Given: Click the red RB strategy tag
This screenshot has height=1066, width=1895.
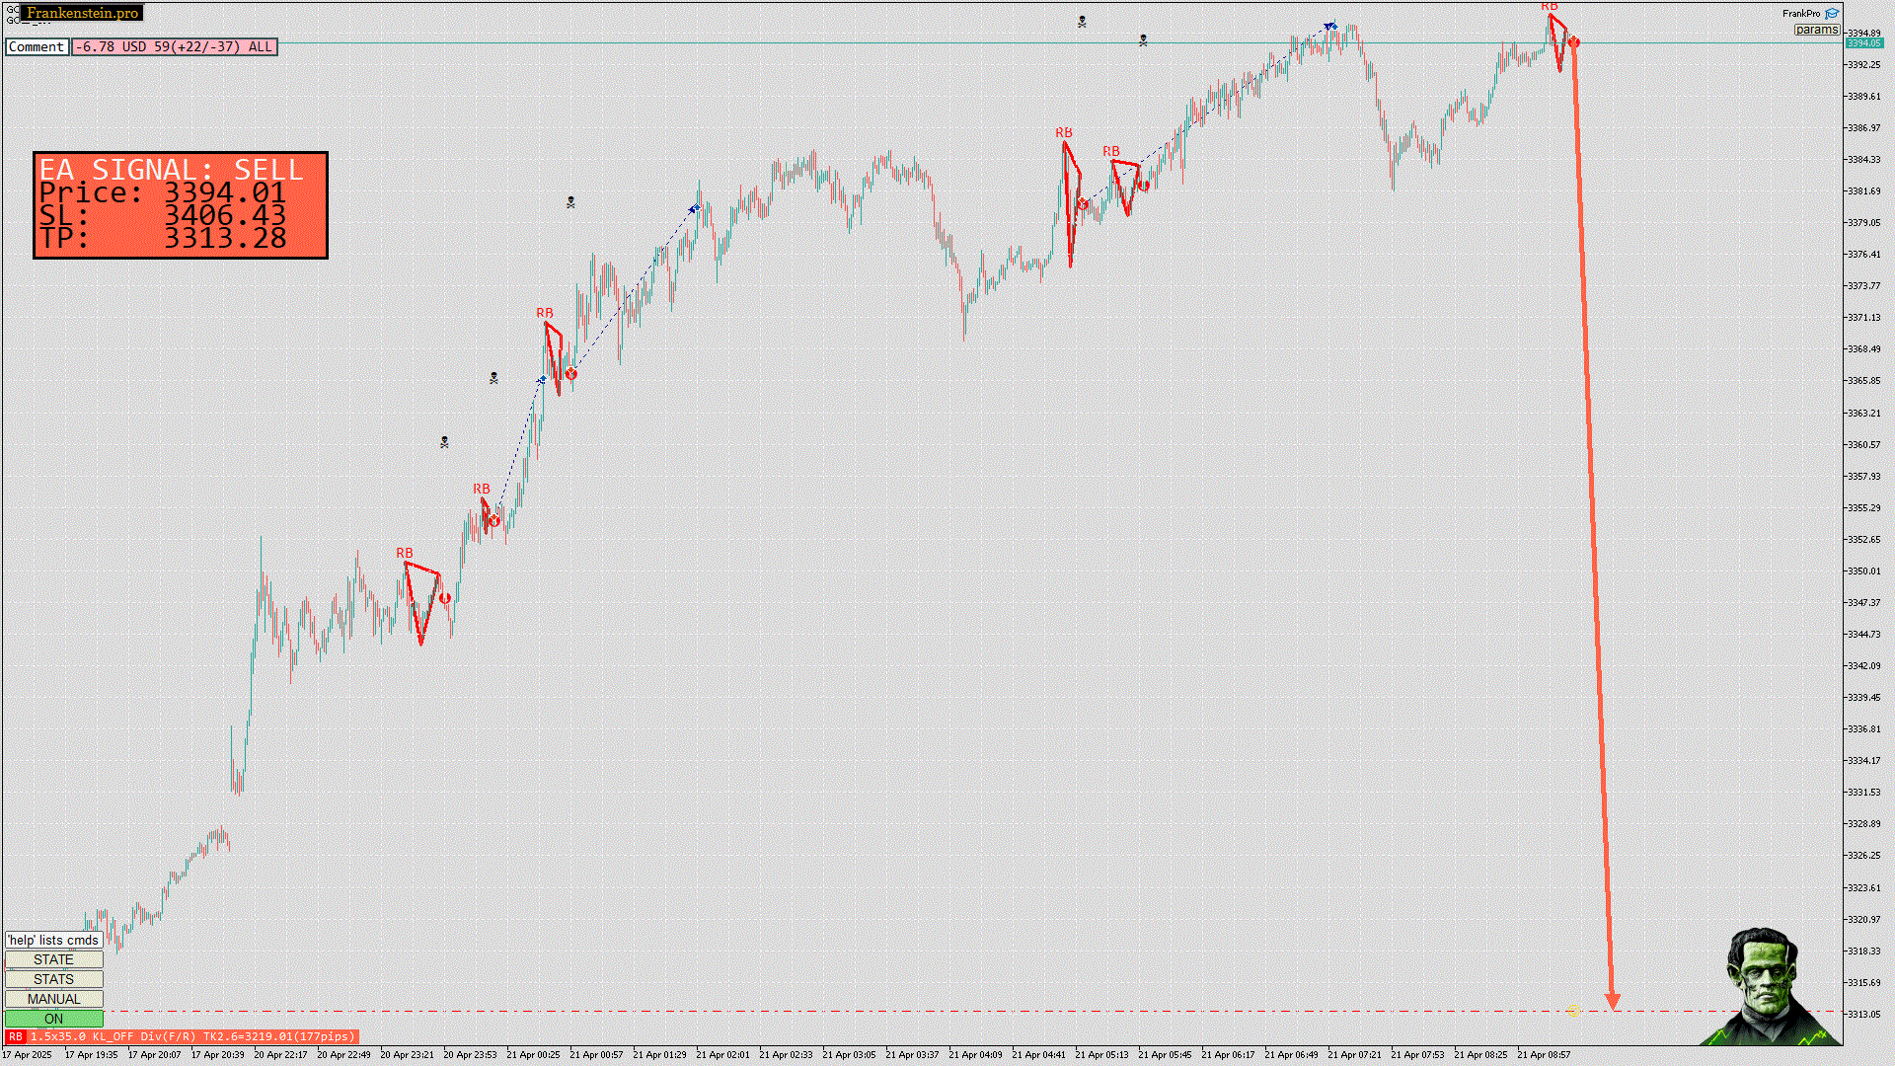Looking at the screenshot, I should point(15,1036).
